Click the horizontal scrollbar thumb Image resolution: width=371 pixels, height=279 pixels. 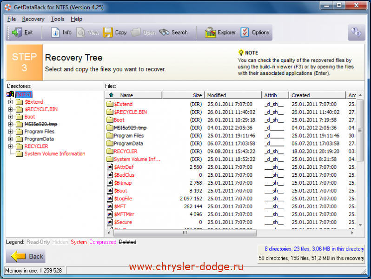(x=185, y=233)
